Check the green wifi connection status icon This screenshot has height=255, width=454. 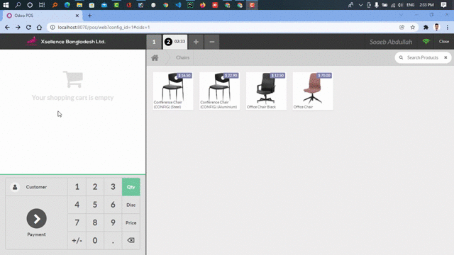click(426, 42)
